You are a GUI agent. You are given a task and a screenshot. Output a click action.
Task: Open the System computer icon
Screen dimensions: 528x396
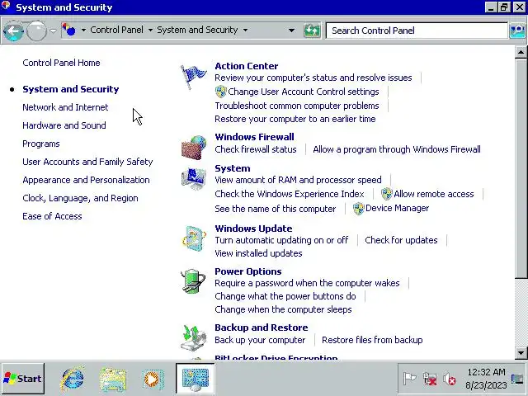[x=194, y=178]
